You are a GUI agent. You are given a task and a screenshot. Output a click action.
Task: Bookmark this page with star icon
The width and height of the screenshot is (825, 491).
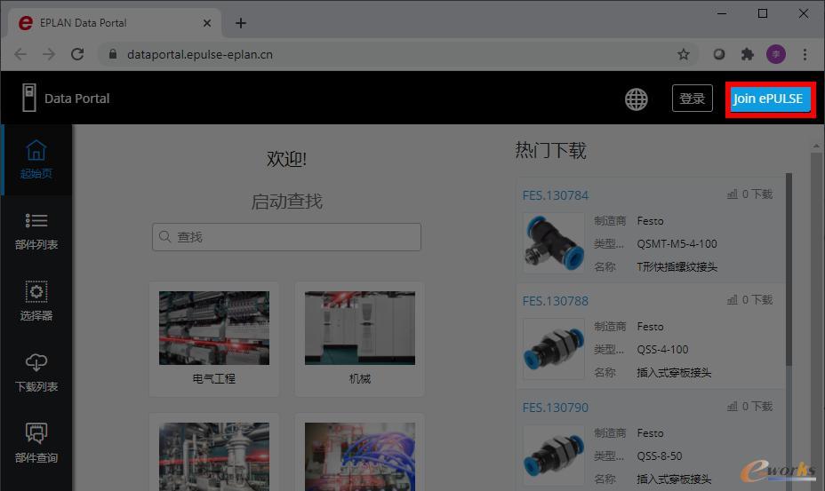coord(683,54)
